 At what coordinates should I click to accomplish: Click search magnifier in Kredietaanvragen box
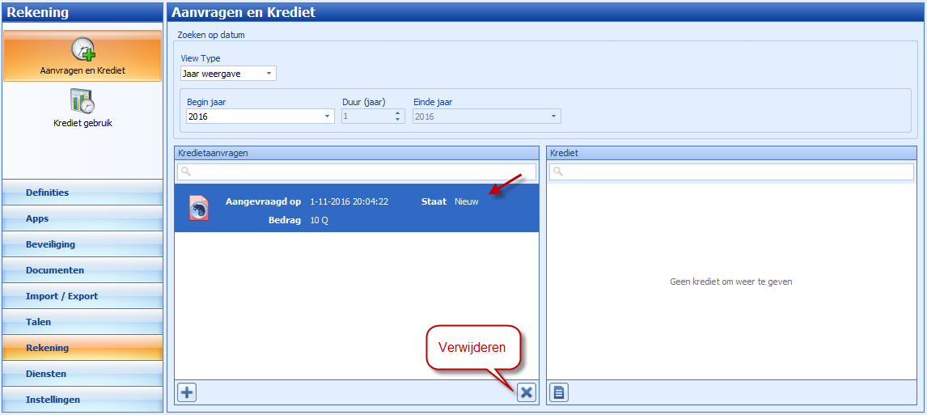click(186, 172)
